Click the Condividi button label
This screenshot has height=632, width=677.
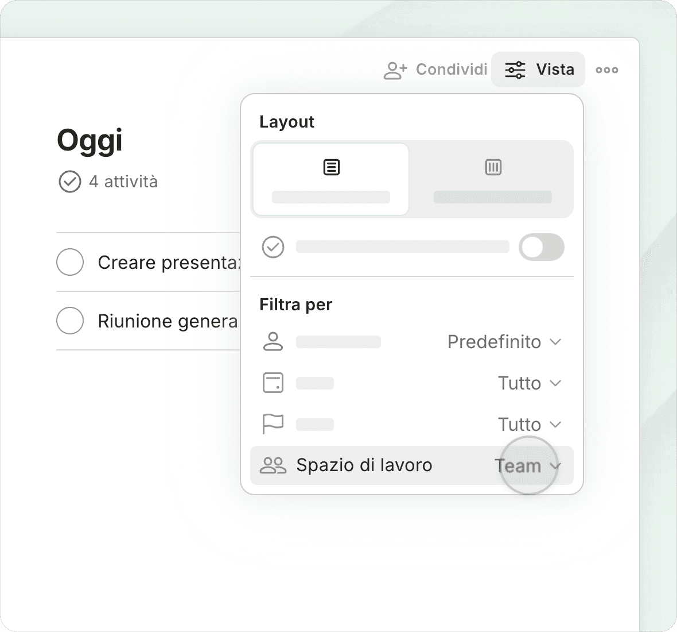pos(452,70)
